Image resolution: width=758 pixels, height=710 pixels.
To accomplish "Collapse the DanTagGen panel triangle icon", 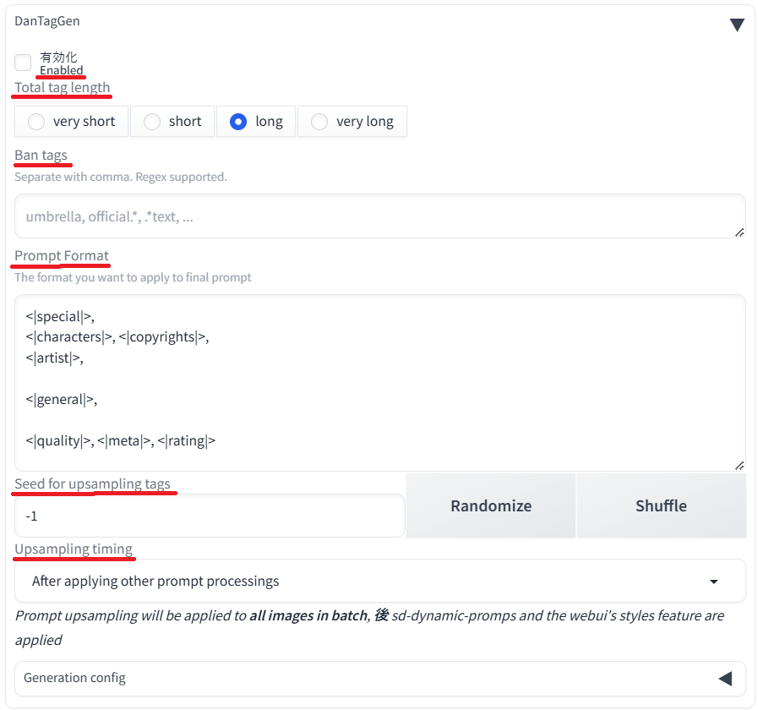I will (737, 25).
